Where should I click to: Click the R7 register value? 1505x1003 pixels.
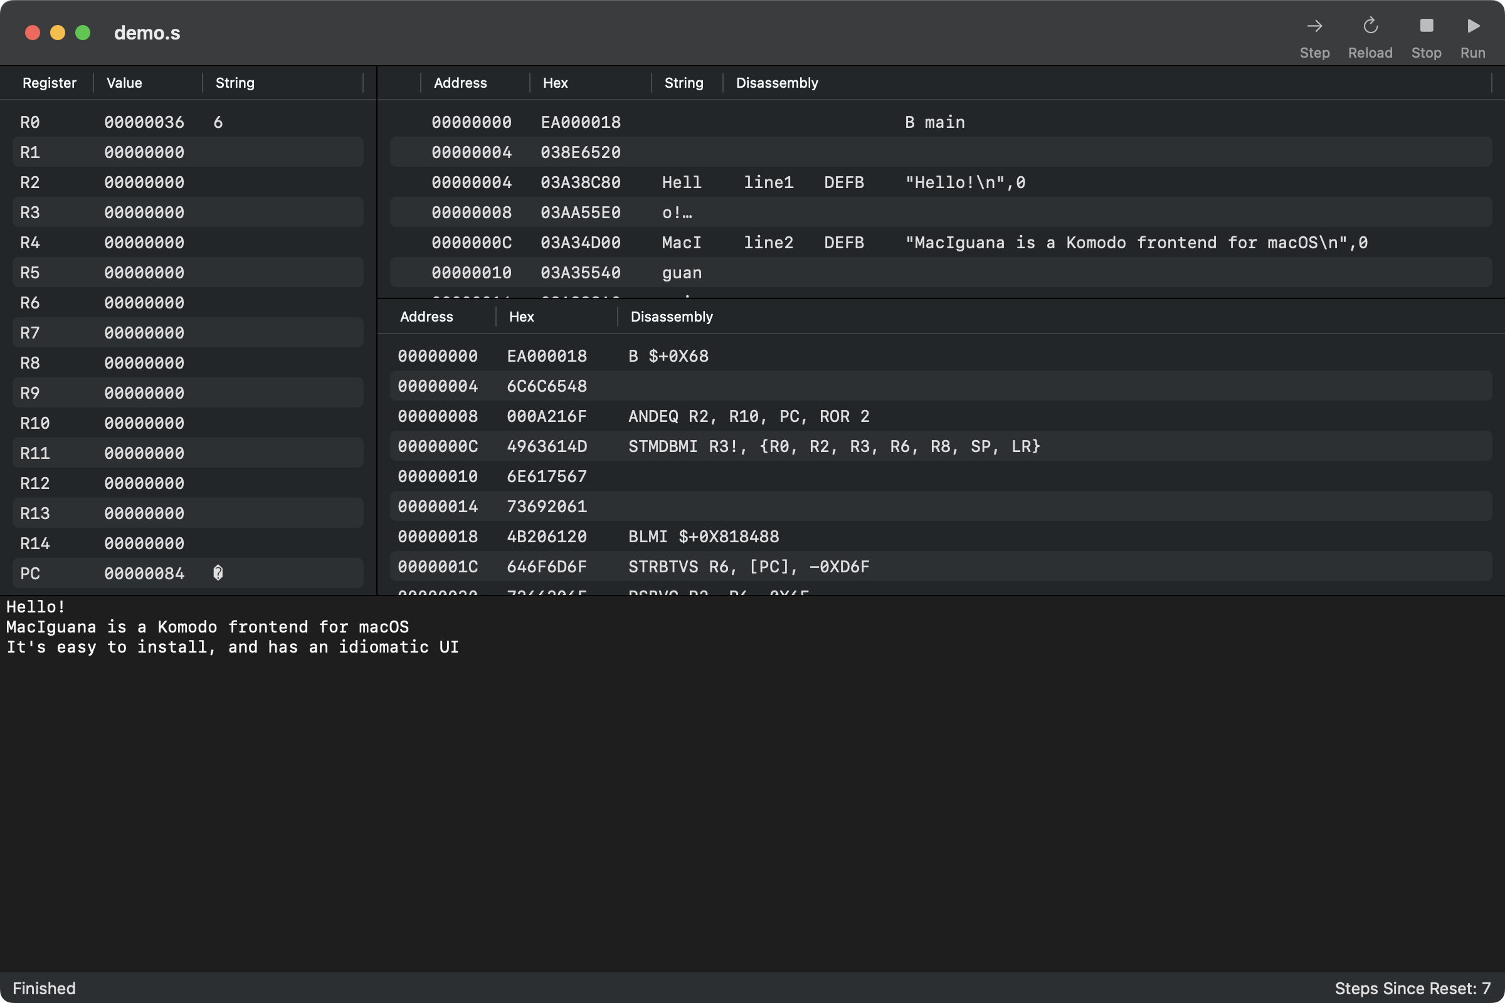click(144, 333)
